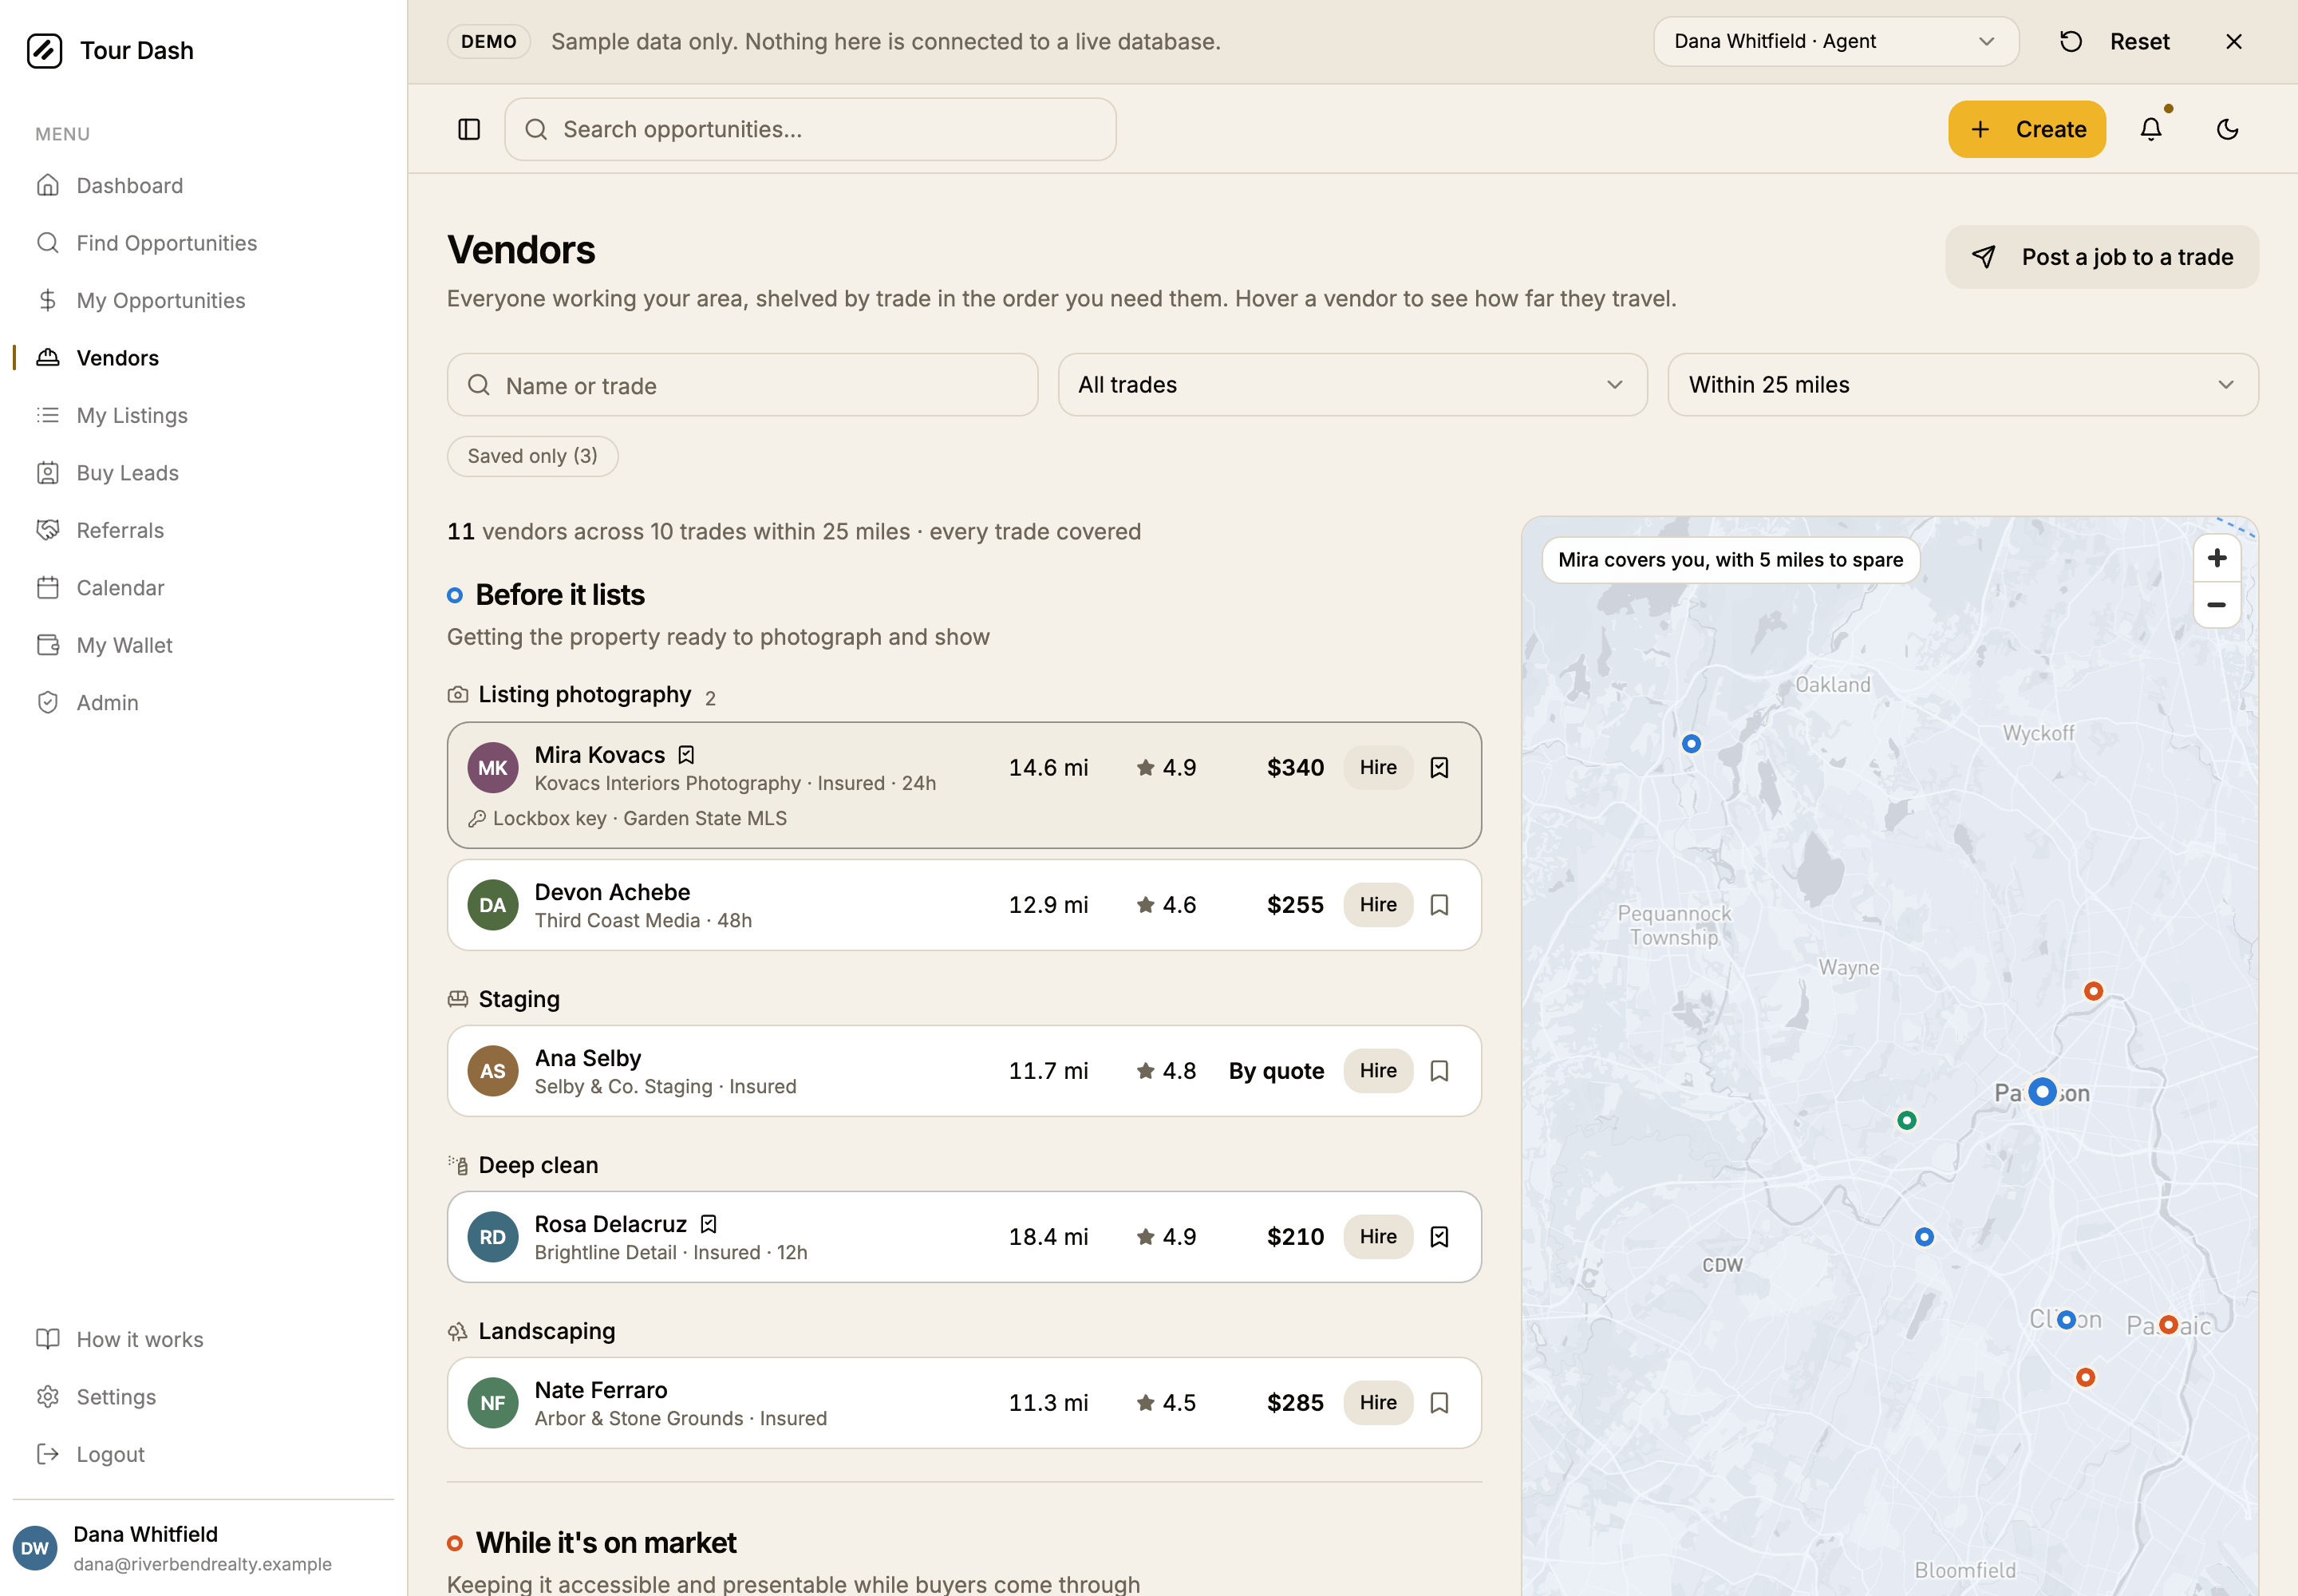
Task: Click Post a job to a trade
Action: pyautogui.click(x=2101, y=257)
